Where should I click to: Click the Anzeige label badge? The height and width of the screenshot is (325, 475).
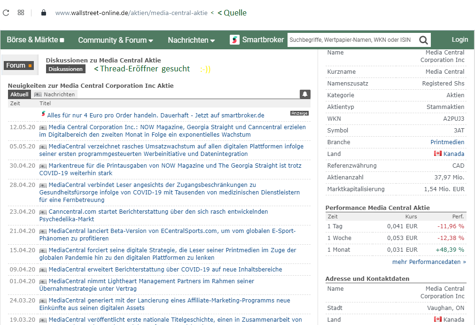tap(299, 113)
